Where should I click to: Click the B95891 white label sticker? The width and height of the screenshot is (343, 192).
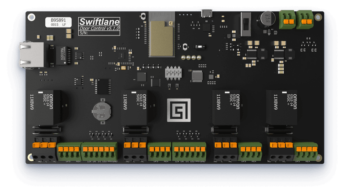click(58, 22)
